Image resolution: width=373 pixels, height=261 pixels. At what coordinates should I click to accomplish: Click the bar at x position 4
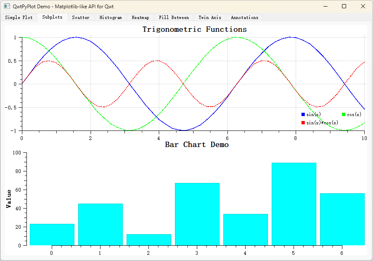tap(246, 230)
